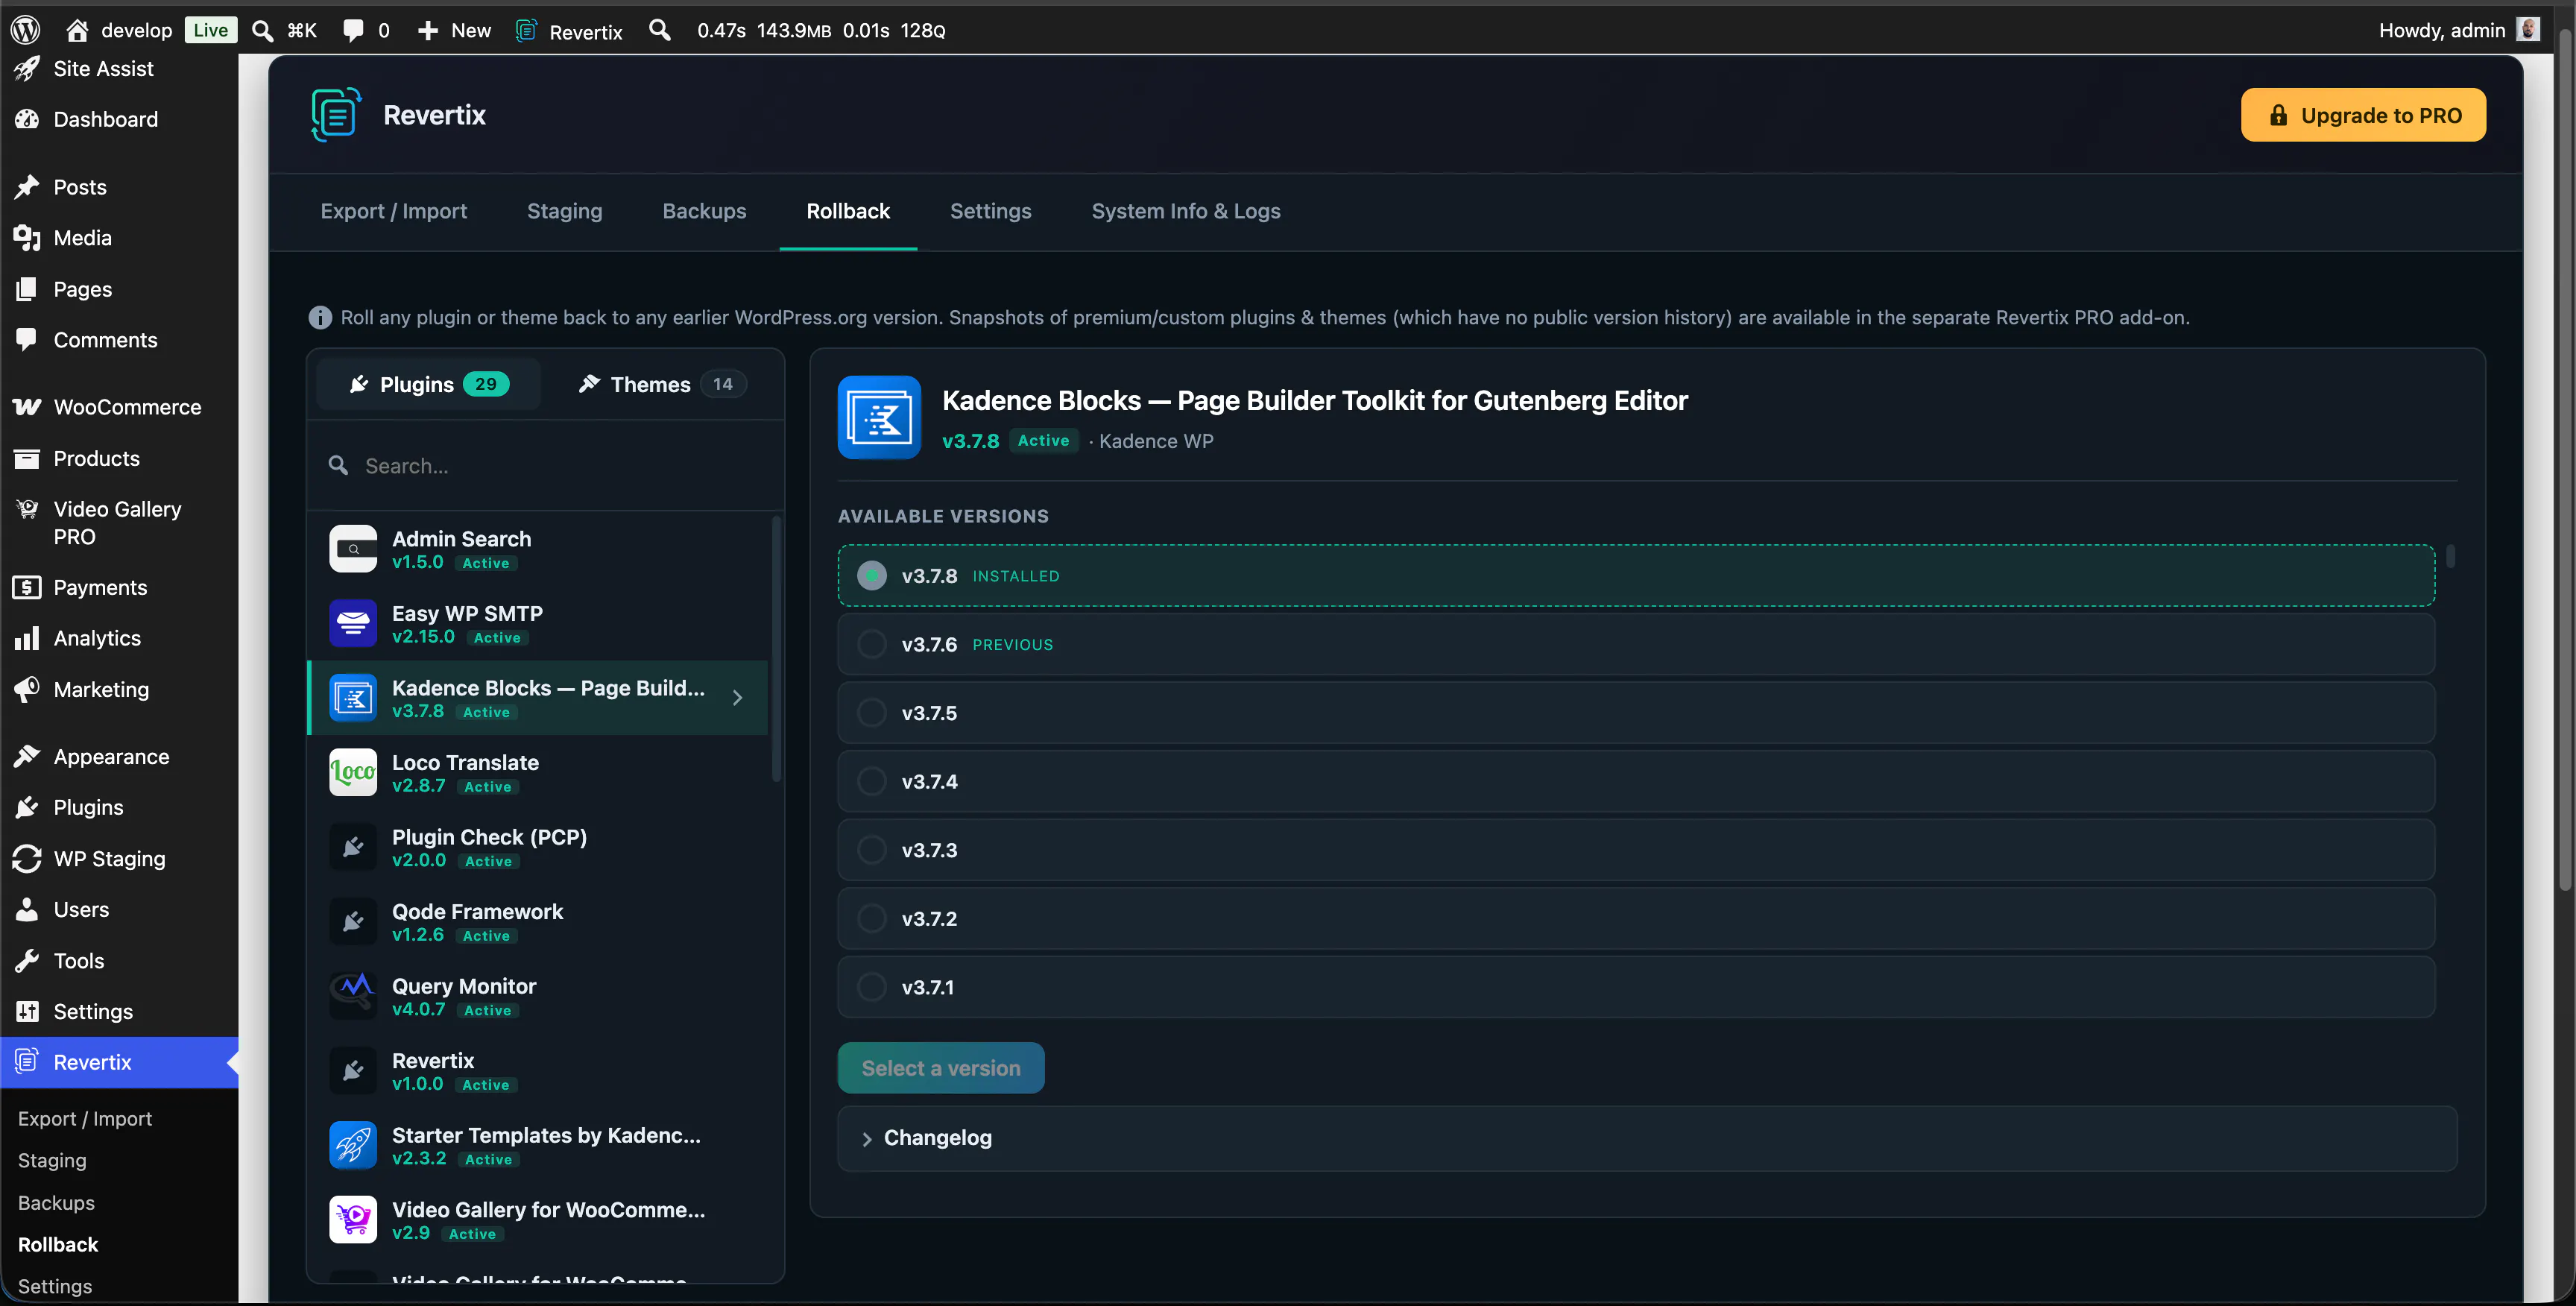The width and height of the screenshot is (2576, 1306).
Task: Click the Admin Search plugin icon
Action: click(x=353, y=549)
